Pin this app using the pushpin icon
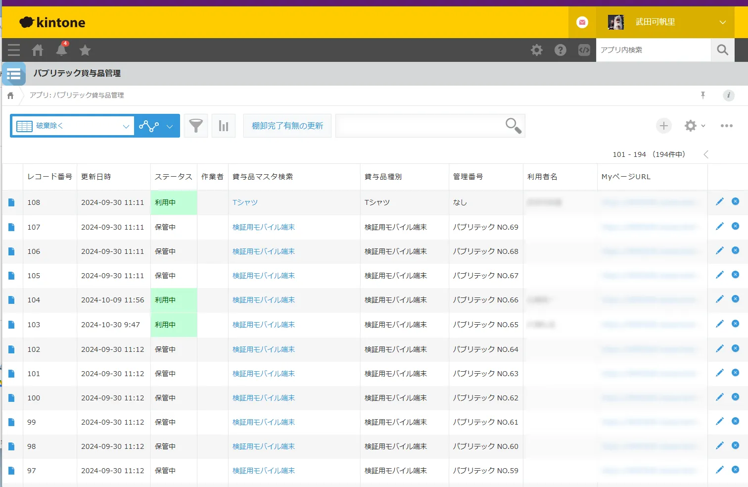Viewport: 748px width, 487px height. coord(702,95)
